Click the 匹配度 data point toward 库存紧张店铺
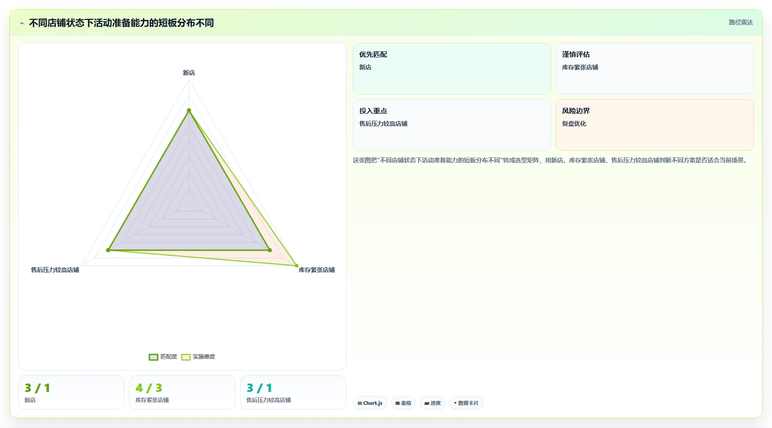This screenshot has height=428, width=772. click(x=270, y=250)
